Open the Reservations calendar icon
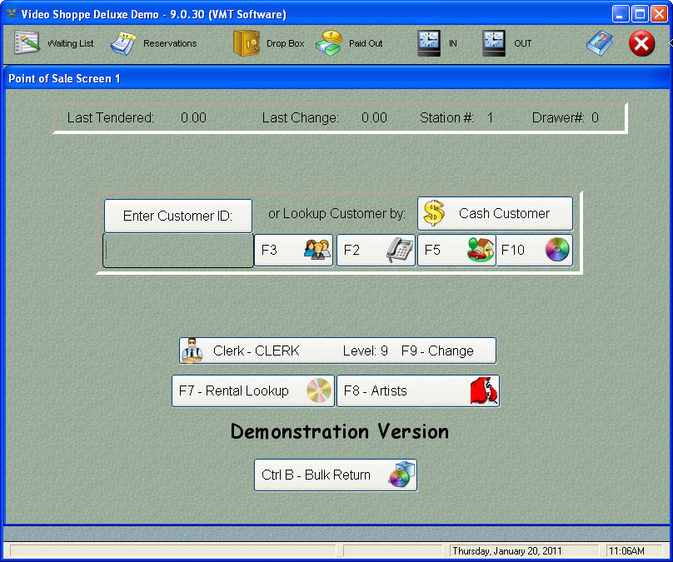The width and height of the screenshot is (673, 562). (124, 43)
